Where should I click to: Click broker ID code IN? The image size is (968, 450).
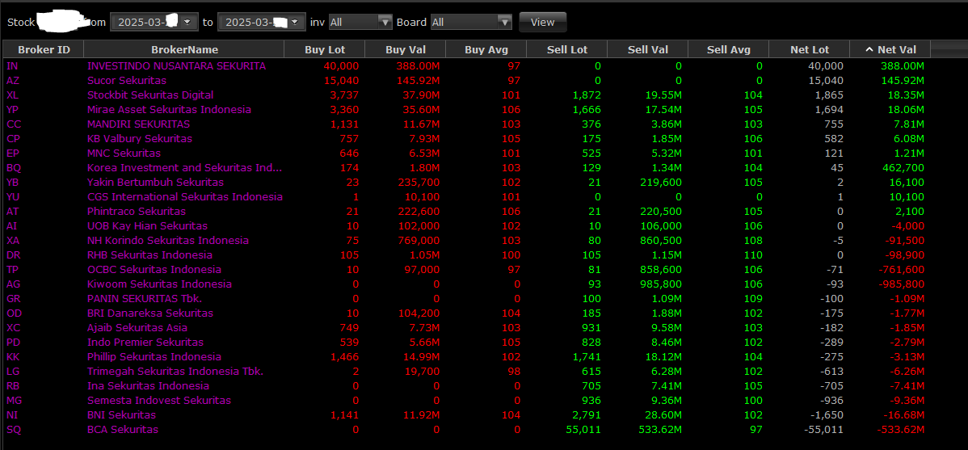pos(12,65)
